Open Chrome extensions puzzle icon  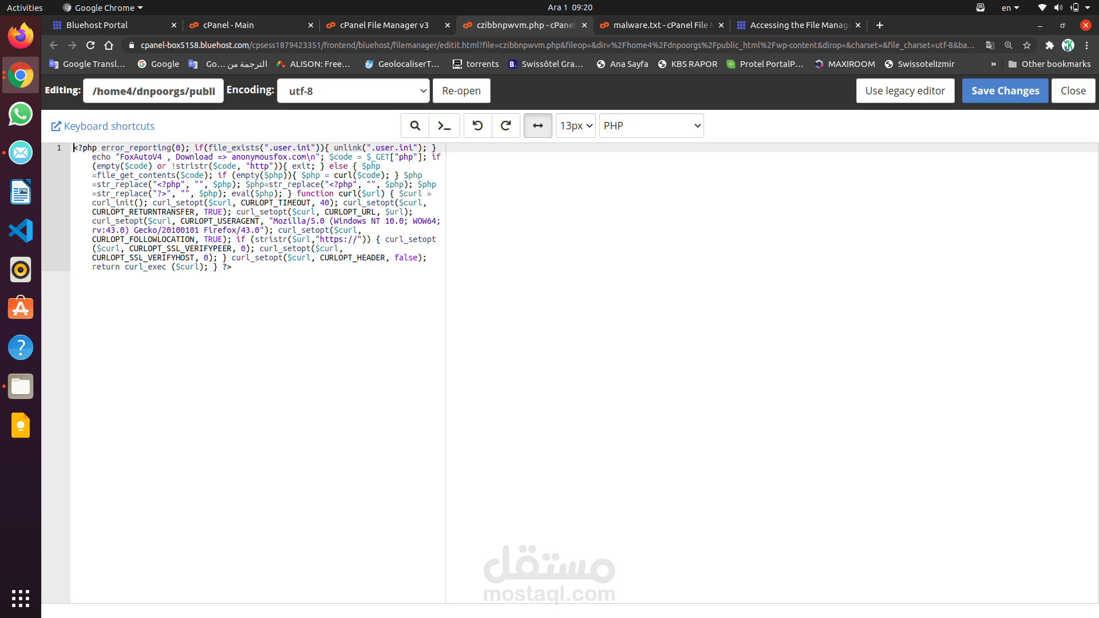point(1050,45)
